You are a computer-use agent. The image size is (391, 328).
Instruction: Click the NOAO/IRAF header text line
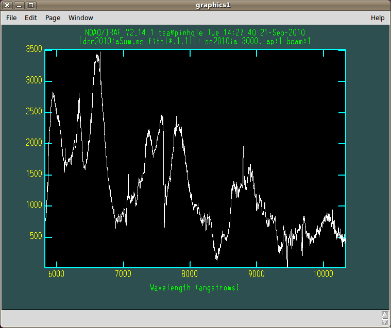[195, 31]
